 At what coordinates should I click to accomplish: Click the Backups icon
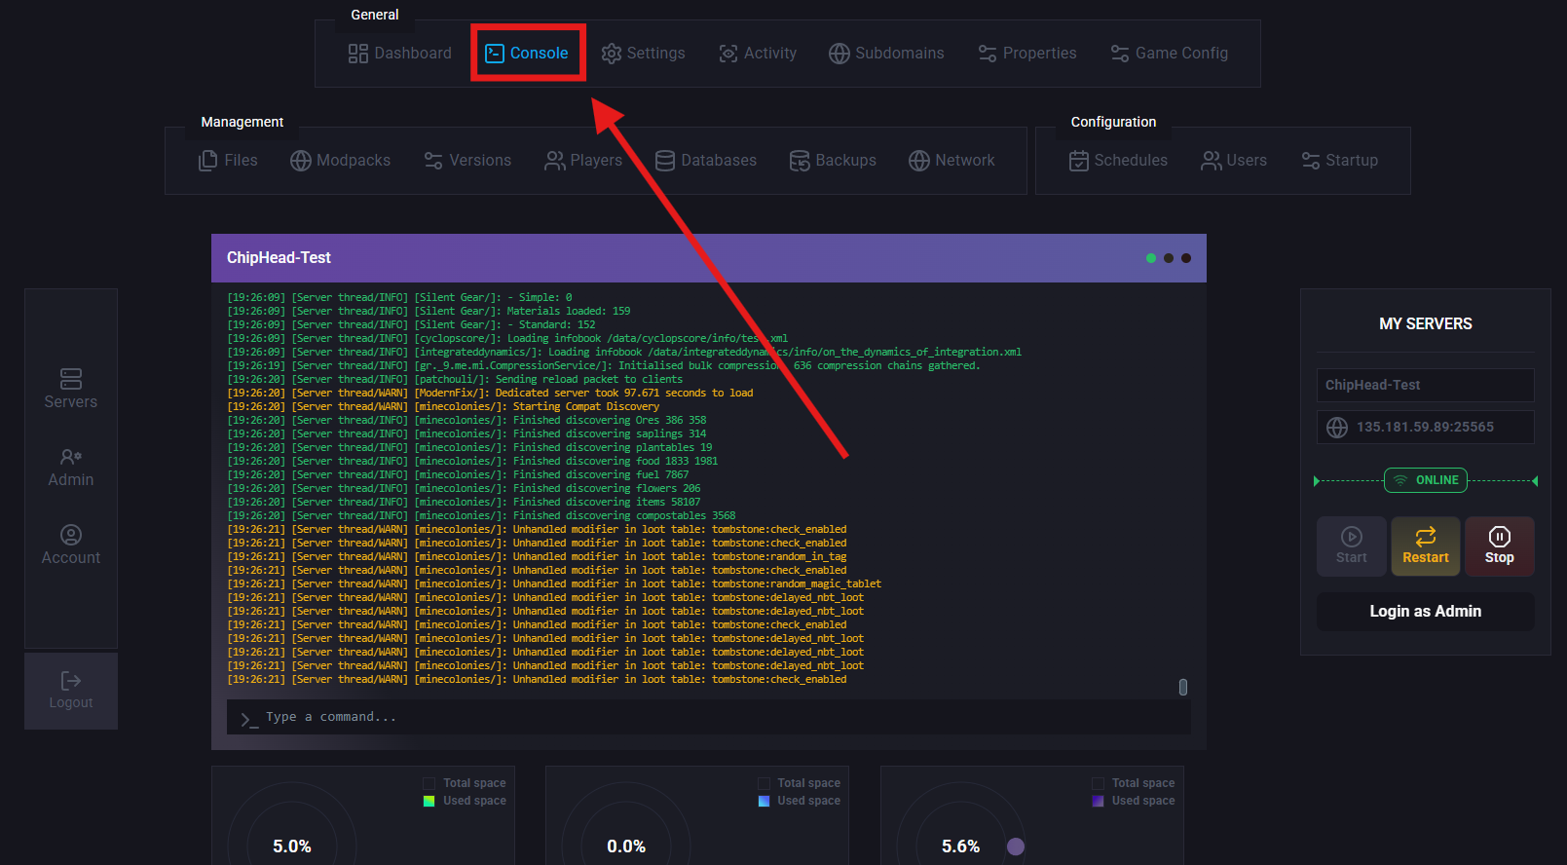pyautogui.click(x=800, y=161)
